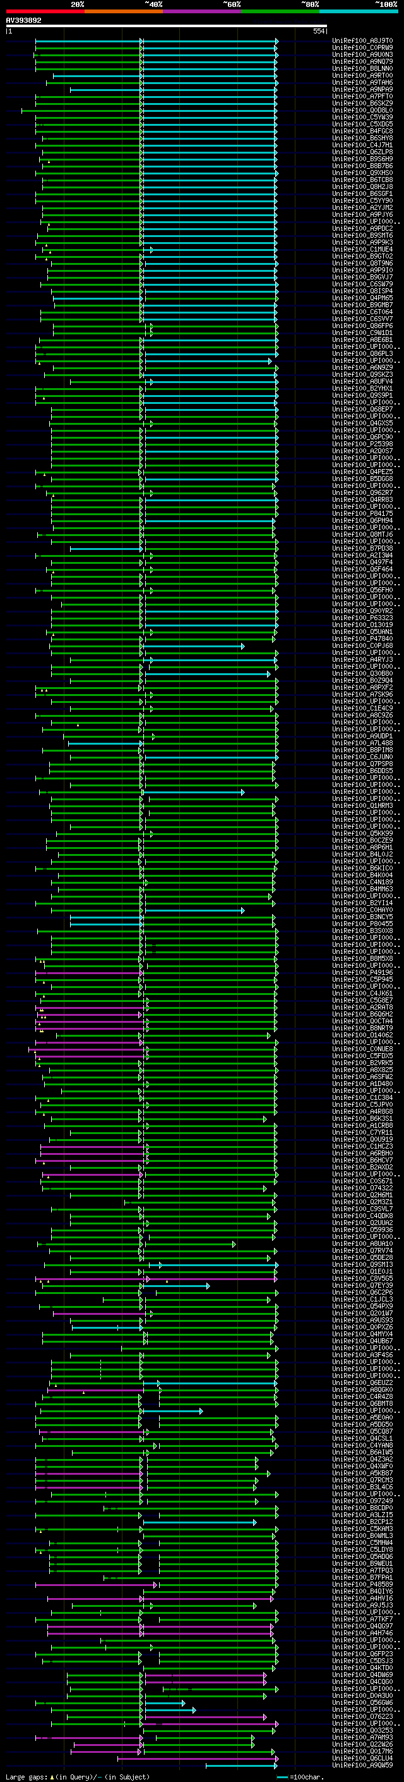Image resolution: width=404 pixels, height=1782 pixels.
Task: Select hit label UniRef100_Q30B80
Action: 362,673
